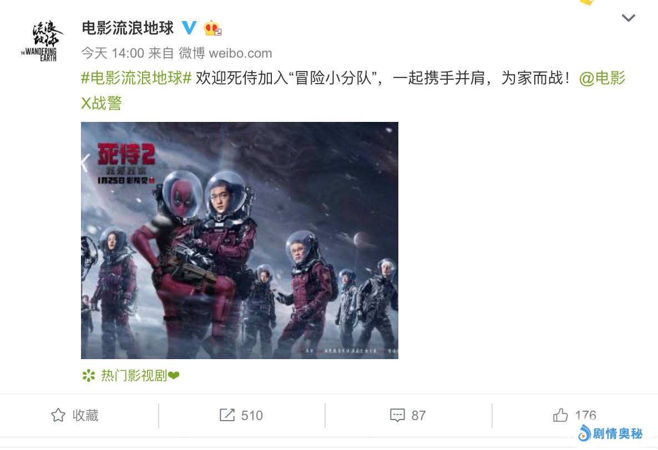Open the 510 reposts count

click(x=252, y=416)
